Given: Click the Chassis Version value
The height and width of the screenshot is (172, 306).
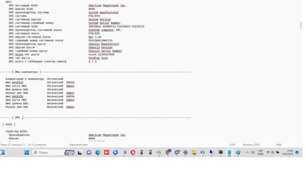Looking at the screenshot, I should [100, 48].
